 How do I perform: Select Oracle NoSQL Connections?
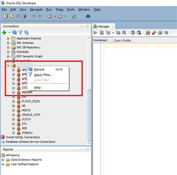click(x=23, y=137)
